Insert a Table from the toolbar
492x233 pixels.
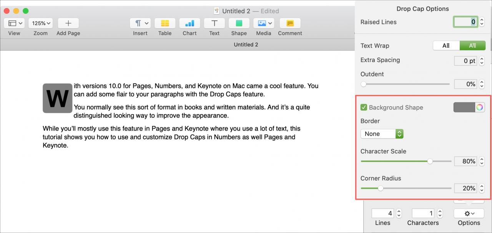pyautogui.click(x=165, y=23)
